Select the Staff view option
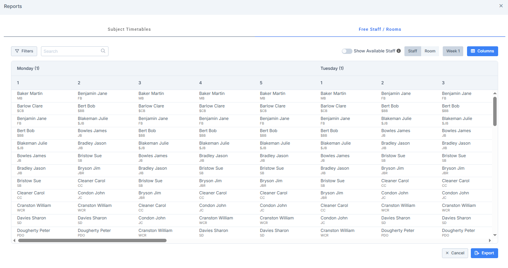 (412, 51)
